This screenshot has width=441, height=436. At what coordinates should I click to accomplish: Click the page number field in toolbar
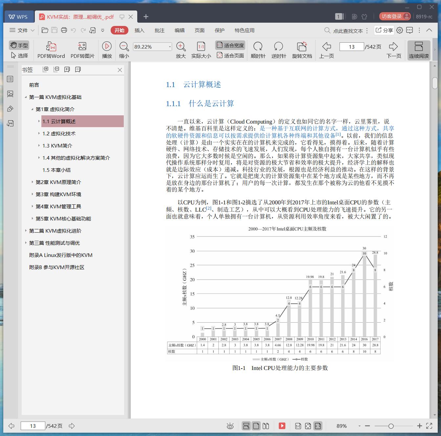pos(352,47)
